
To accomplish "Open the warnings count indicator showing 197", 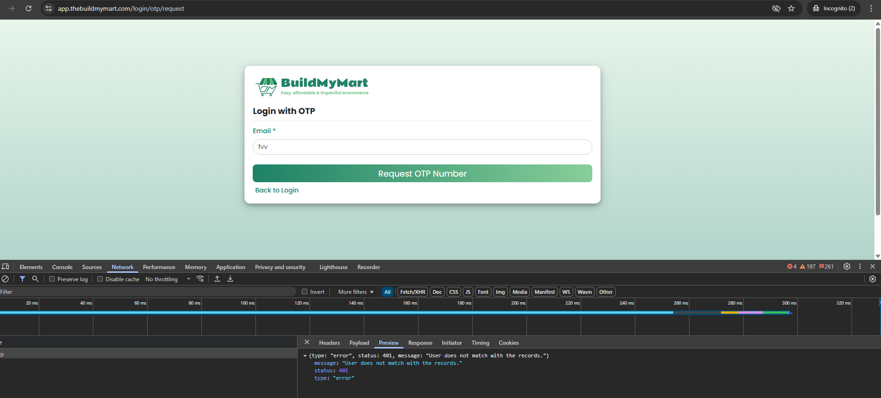I will click(808, 267).
